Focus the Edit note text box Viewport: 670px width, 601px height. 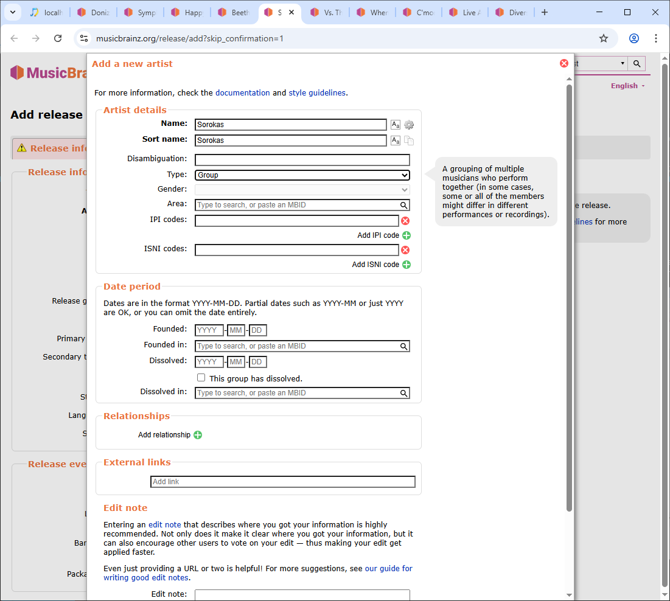(302, 595)
